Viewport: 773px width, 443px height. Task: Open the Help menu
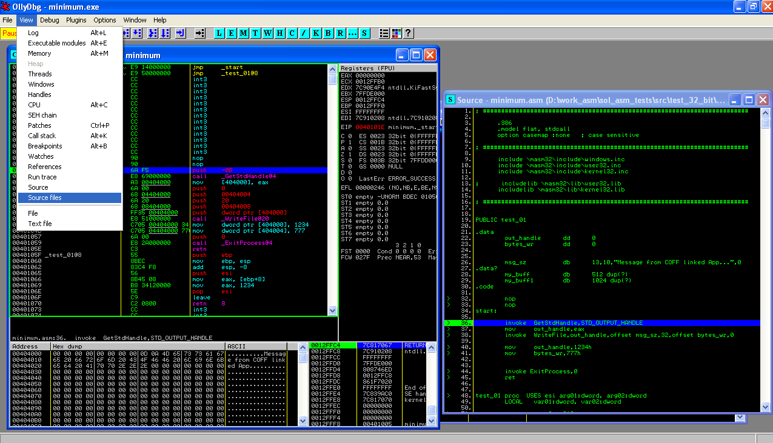point(159,20)
